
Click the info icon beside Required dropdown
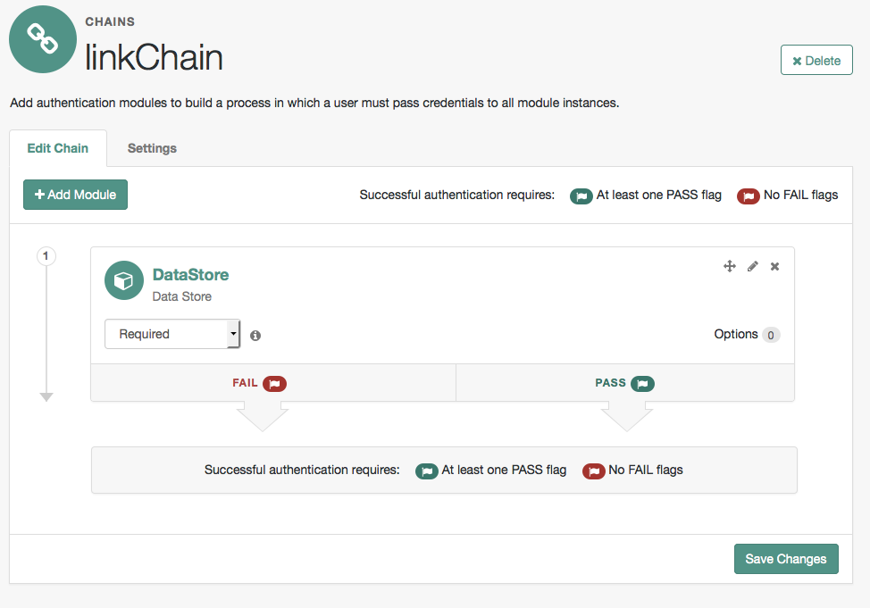coord(256,336)
